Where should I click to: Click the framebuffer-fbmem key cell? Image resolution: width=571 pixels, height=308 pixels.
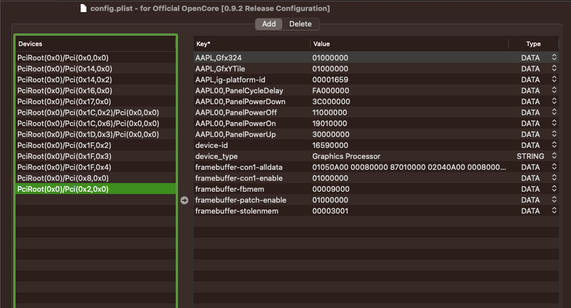pyautogui.click(x=252, y=189)
